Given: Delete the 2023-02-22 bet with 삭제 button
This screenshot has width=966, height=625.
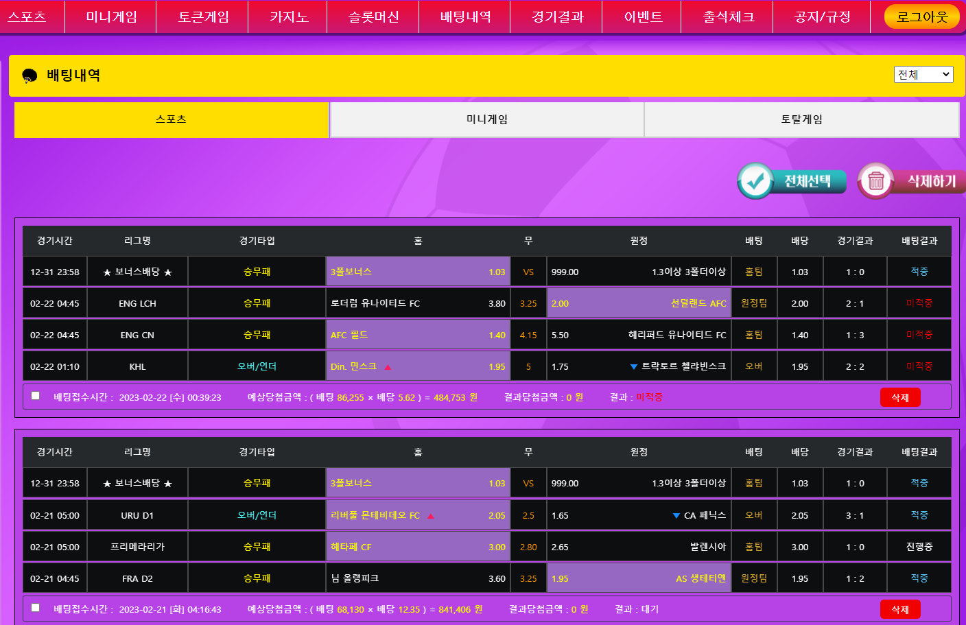Looking at the screenshot, I should click(x=900, y=398).
